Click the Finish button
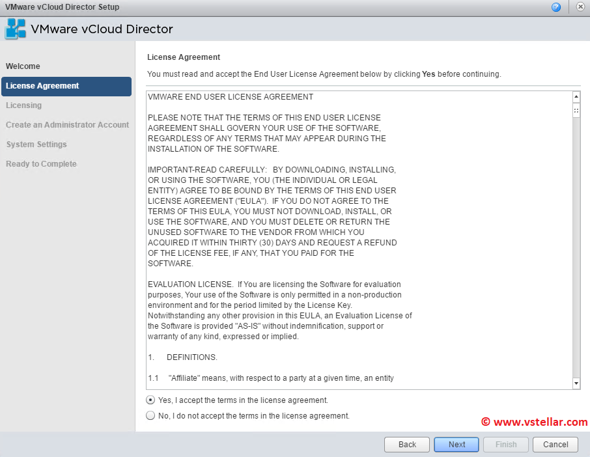This screenshot has width=590, height=457. click(506, 445)
